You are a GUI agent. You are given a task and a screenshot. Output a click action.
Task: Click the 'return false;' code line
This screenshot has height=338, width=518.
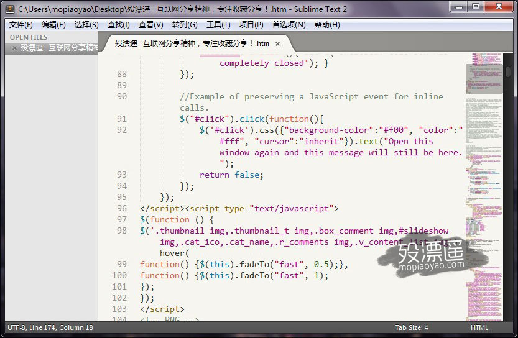(x=231, y=175)
